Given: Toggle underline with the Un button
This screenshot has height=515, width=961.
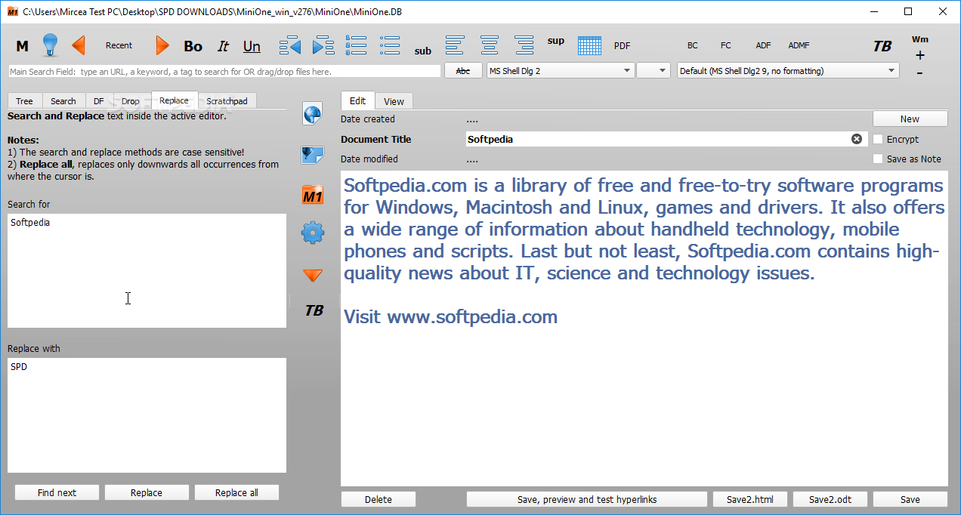Looking at the screenshot, I should point(252,46).
